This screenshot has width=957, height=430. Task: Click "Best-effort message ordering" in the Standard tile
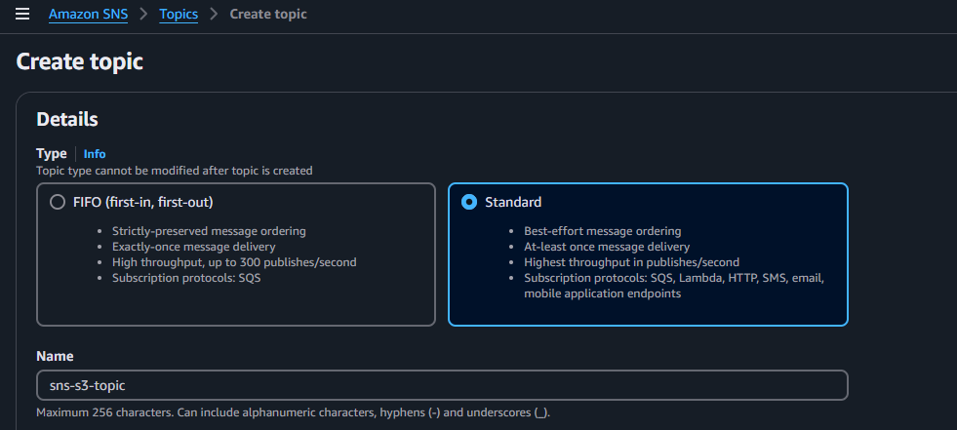coord(602,231)
